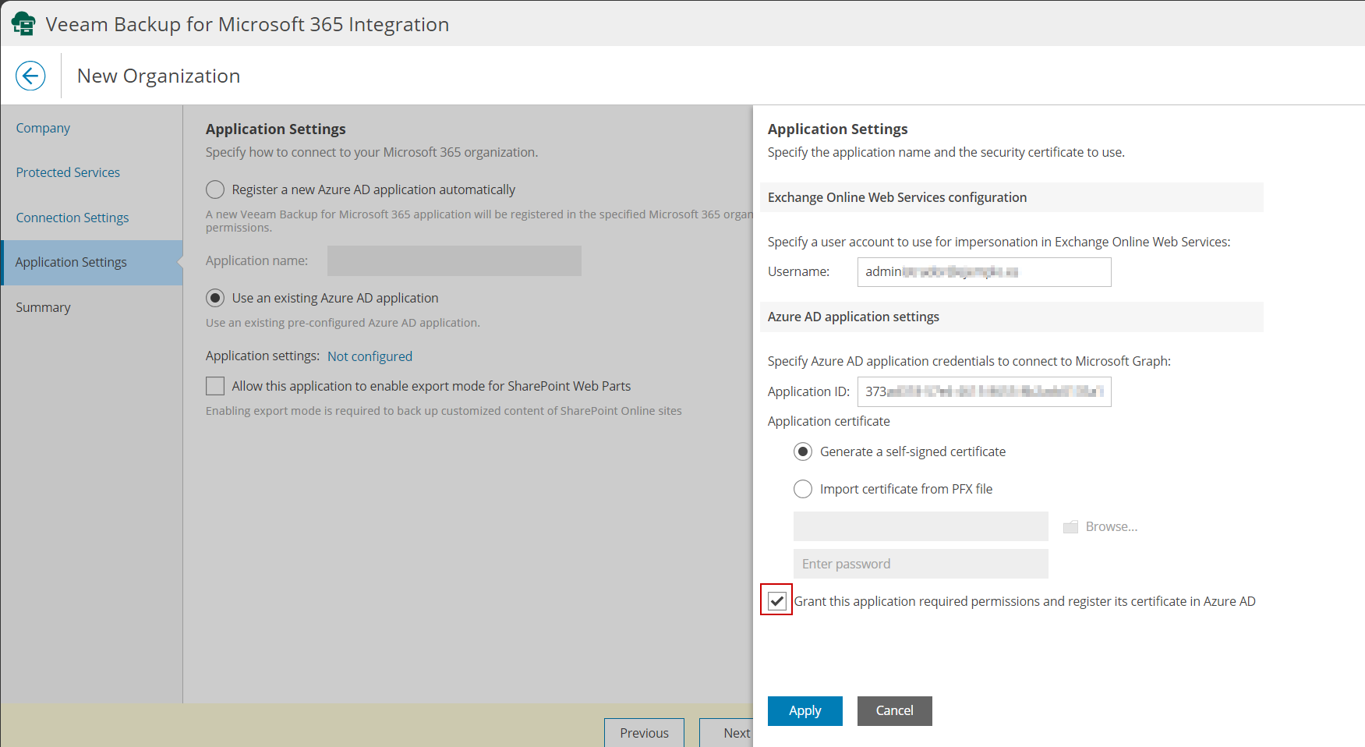1365x747 pixels.
Task: Select Register a new Azure AD application automatically
Action: [x=215, y=189]
